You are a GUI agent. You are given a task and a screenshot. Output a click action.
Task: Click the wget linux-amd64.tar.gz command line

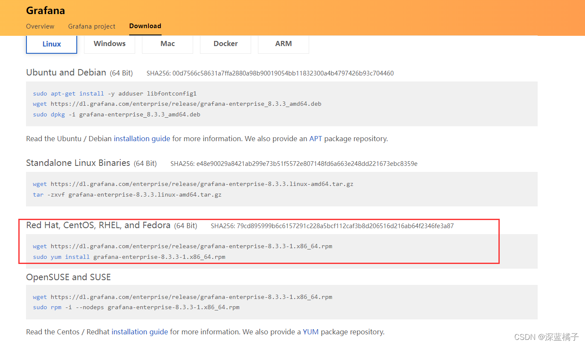click(193, 184)
